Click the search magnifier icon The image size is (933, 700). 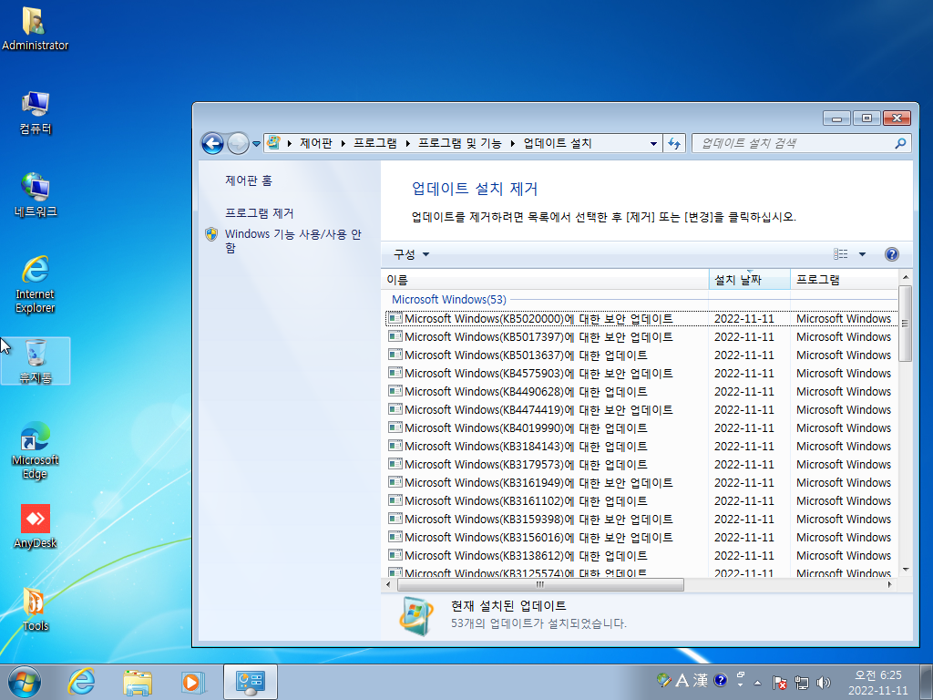(x=900, y=143)
